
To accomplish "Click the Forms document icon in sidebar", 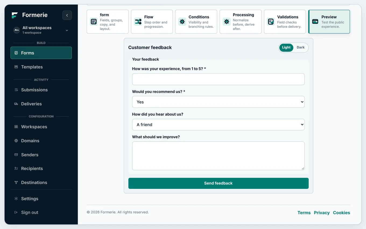I will (16, 53).
